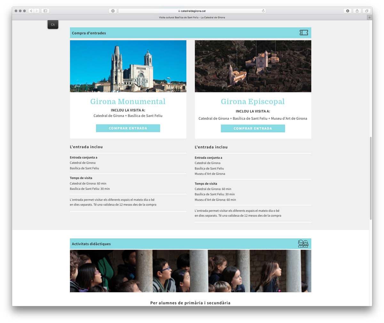384x323 pixels.
Task: Click the Girona Episcopal title
Action: [253, 102]
